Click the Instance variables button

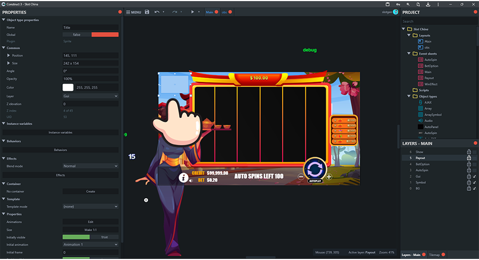click(x=60, y=132)
